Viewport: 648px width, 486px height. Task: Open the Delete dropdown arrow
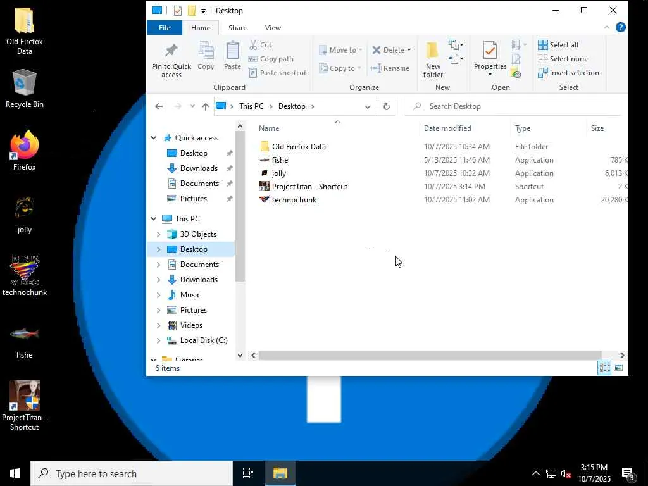click(x=409, y=50)
